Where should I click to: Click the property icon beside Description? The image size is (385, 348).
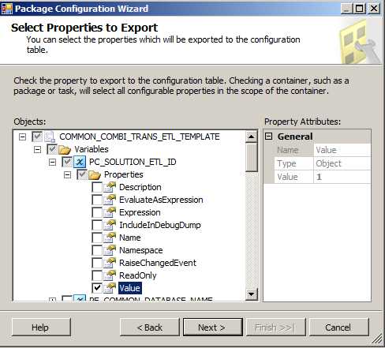(110, 187)
